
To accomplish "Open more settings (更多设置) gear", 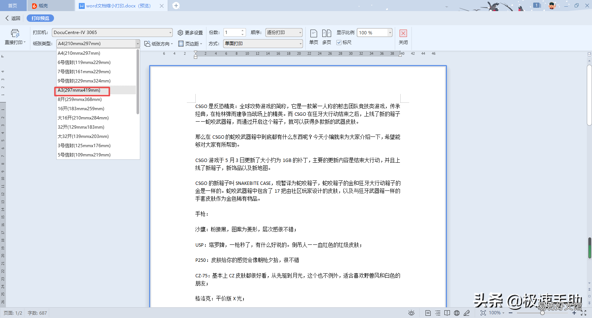I will [190, 33].
